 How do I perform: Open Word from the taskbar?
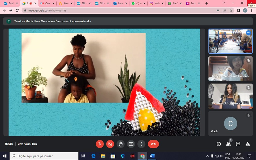[152, 156]
